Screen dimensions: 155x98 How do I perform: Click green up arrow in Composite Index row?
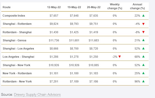[x=143, y=16]
